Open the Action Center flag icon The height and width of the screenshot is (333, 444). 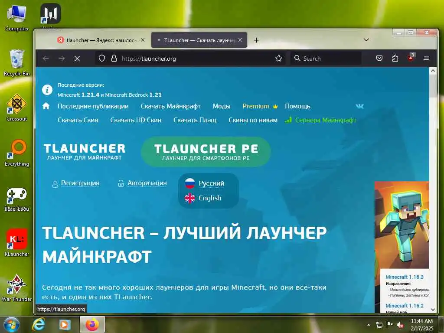pyautogui.click(x=390, y=325)
